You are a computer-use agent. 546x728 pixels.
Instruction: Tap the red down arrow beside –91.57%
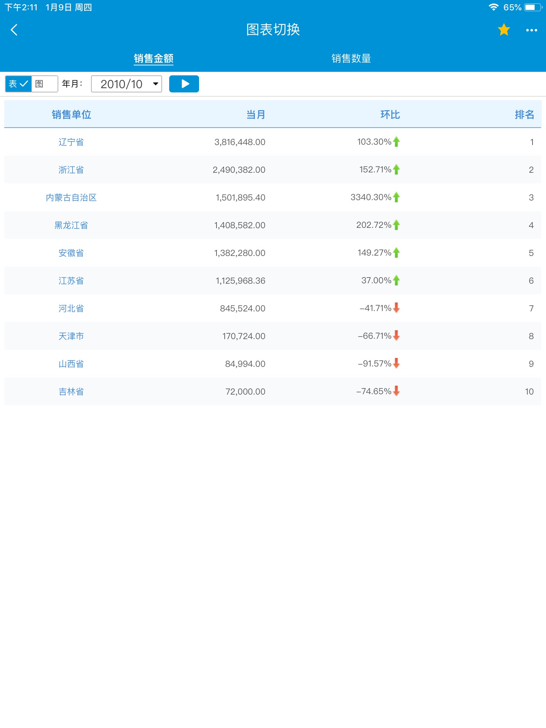pyautogui.click(x=396, y=363)
